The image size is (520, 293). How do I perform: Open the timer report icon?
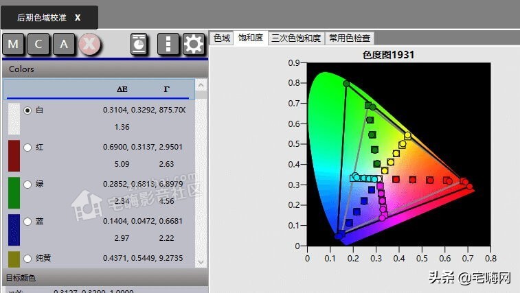(x=139, y=44)
